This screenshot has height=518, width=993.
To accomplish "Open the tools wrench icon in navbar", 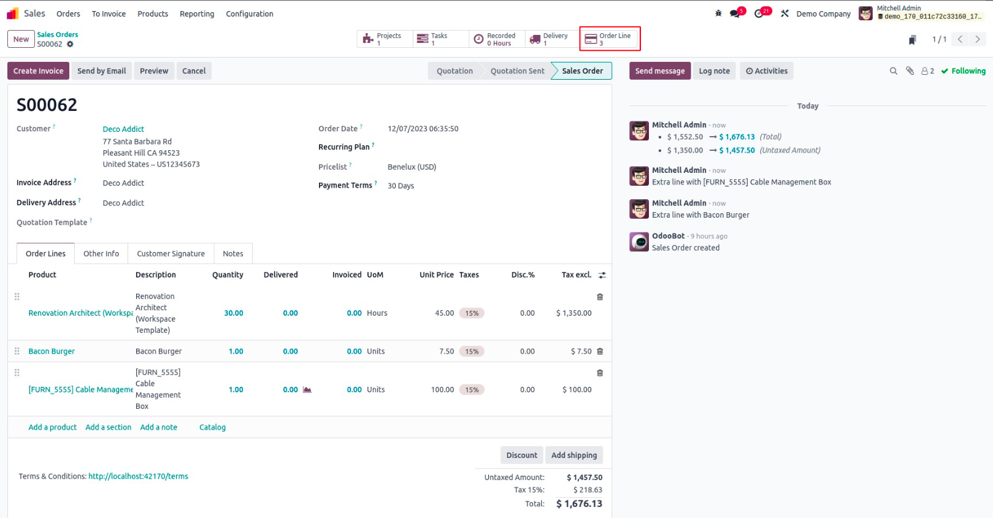I will coord(784,13).
